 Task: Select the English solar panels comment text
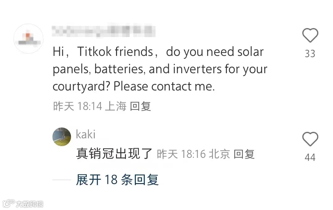click(160, 69)
